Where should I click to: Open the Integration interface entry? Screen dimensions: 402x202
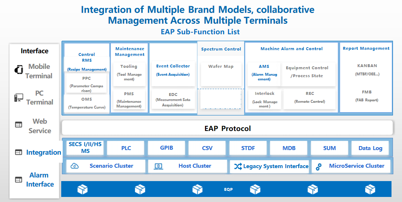coord(43,152)
